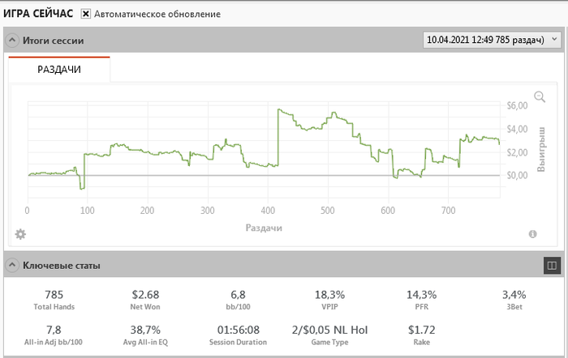This screenshot has height=358, width=568.
Task: Collapse the Итоги сессии section
Action: pyautogui.click(x=12, y=40)
